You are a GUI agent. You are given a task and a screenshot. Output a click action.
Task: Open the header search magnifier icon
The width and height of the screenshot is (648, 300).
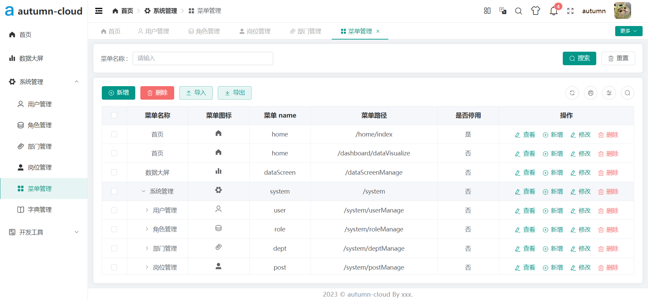518,11
